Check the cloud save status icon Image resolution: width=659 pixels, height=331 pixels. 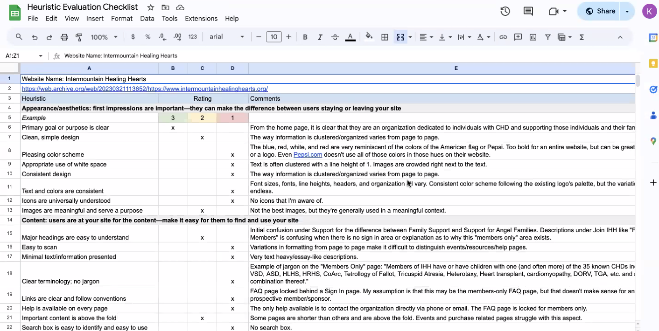click(180, 7)
